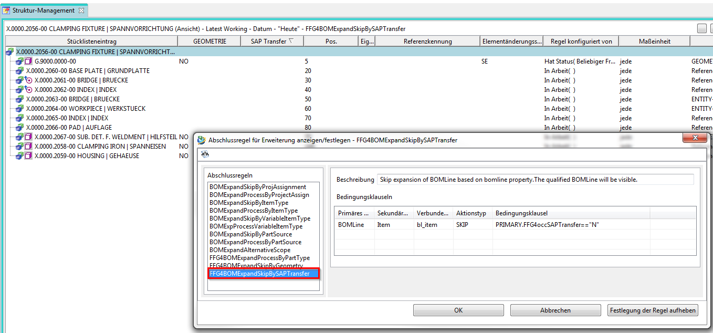This screenshot has height=333, width=713.
Task: Click Festlegung der Regel aufheben
Action: 653,310
